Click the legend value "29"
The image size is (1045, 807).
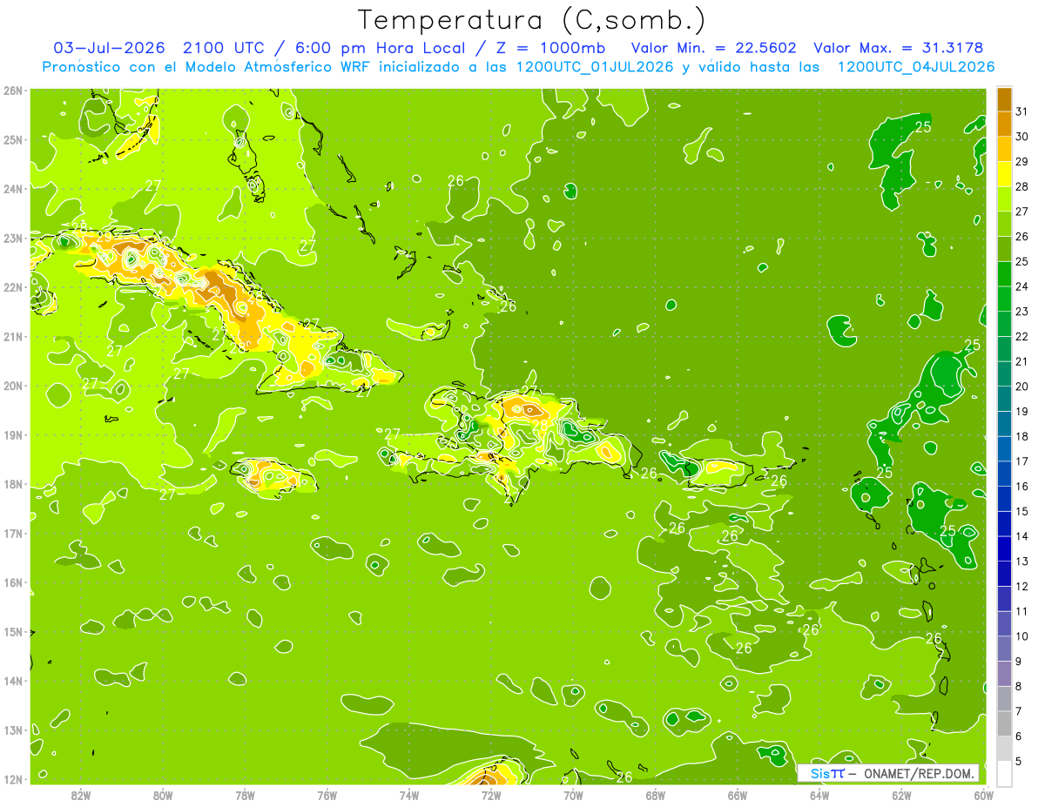(x=1021, y=162)
